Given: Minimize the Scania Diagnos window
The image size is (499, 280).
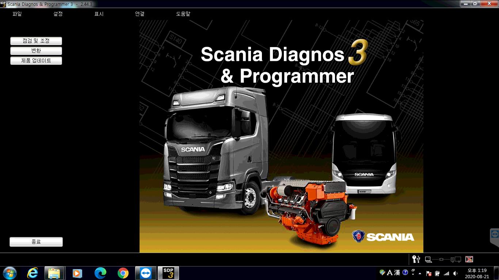Looking at the screenshot, I should pos(466,4).
